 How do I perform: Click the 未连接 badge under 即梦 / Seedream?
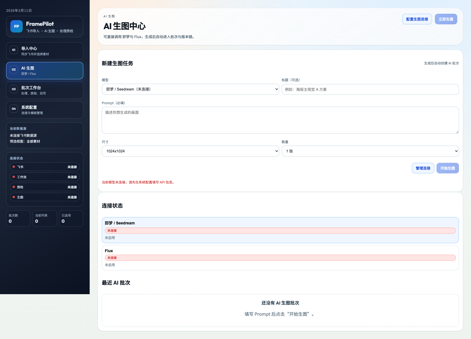tap(112, 230)
